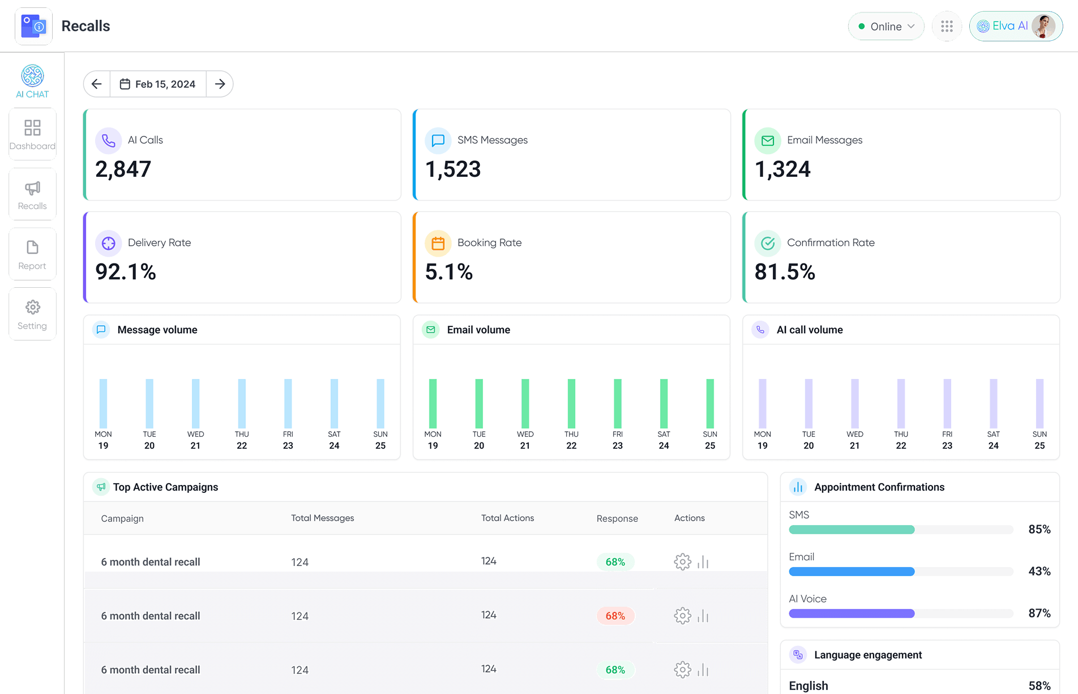
Task: Click the Booking Rate calendar icon
Action: click(438, 244)
